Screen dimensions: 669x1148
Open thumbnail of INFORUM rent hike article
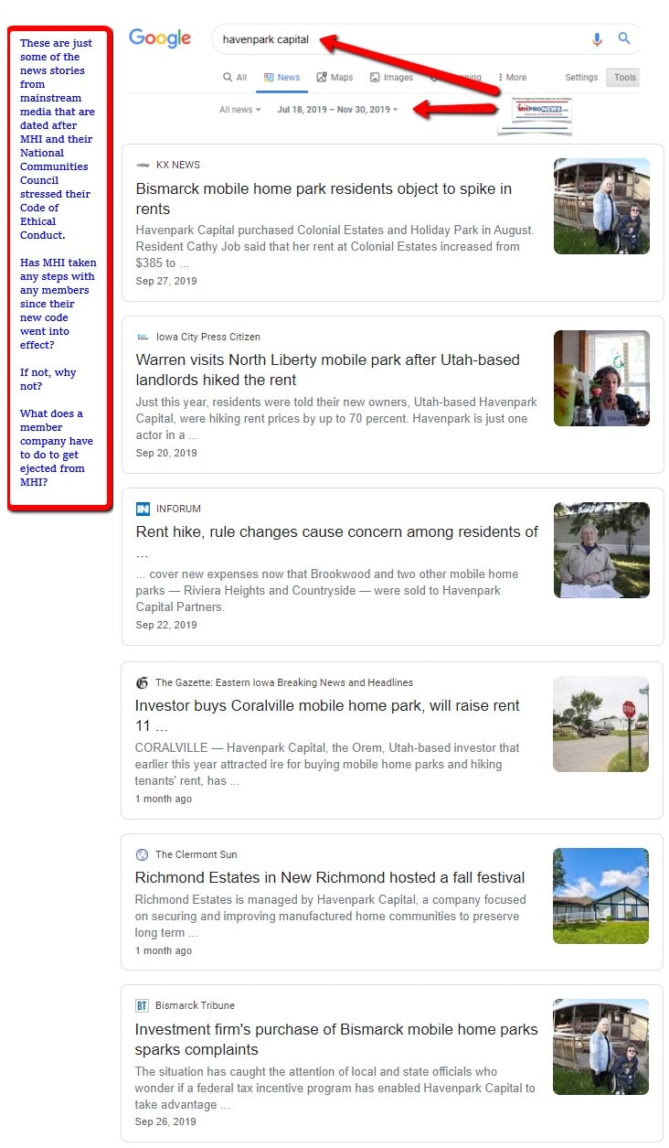click(x=601, y=550)
